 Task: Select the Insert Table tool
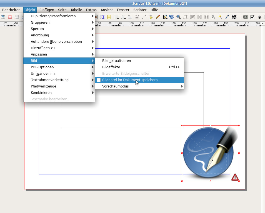tap(109, 17)
